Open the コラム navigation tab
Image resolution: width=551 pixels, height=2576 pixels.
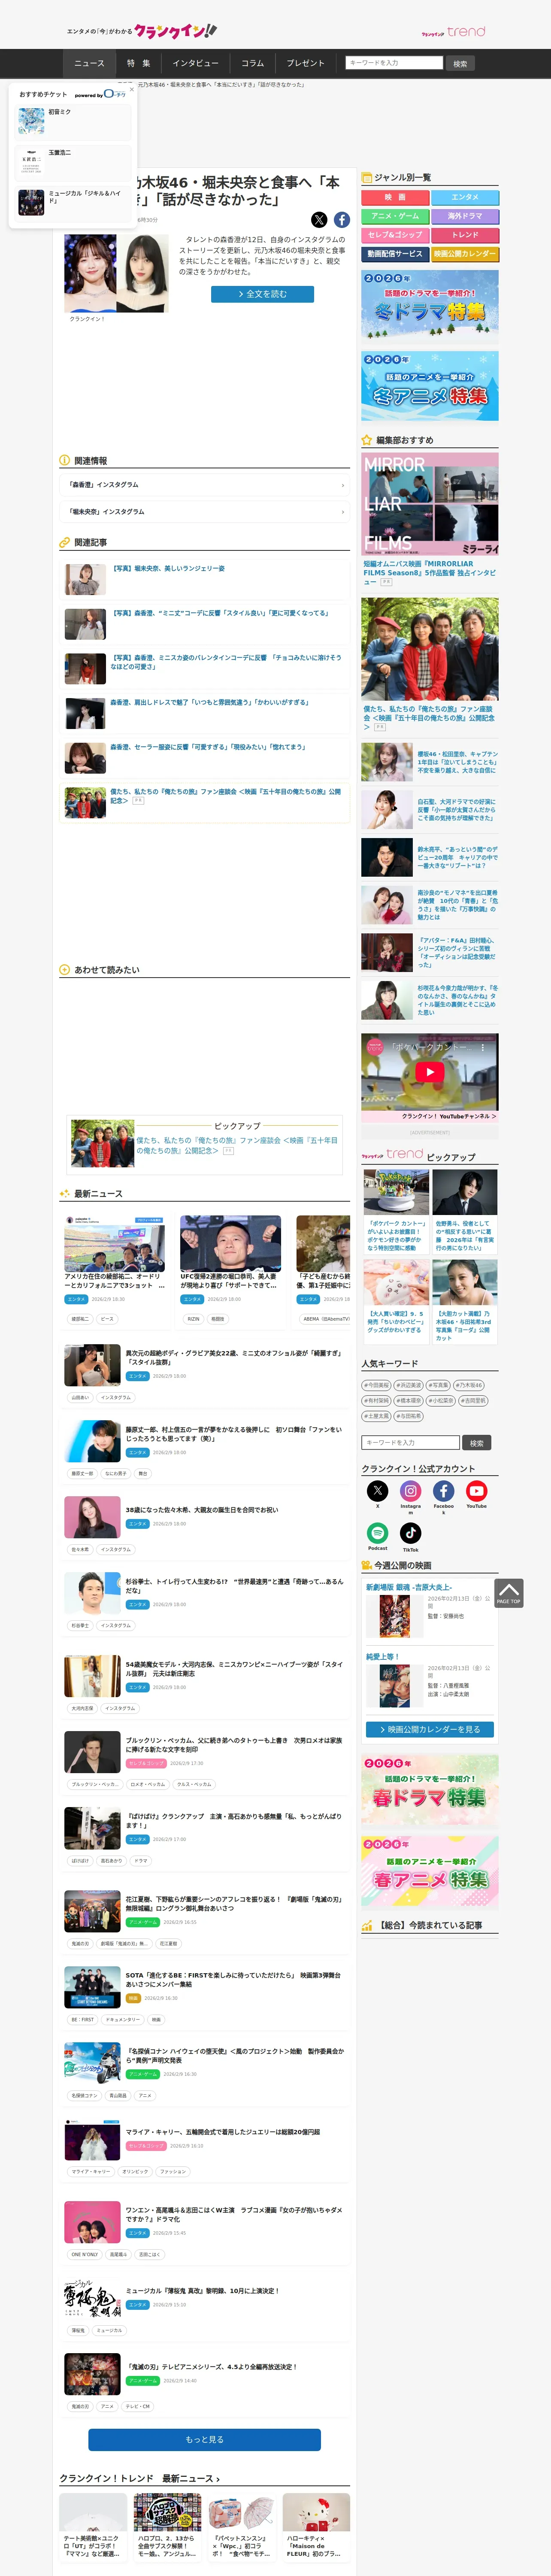coord(253,63)
